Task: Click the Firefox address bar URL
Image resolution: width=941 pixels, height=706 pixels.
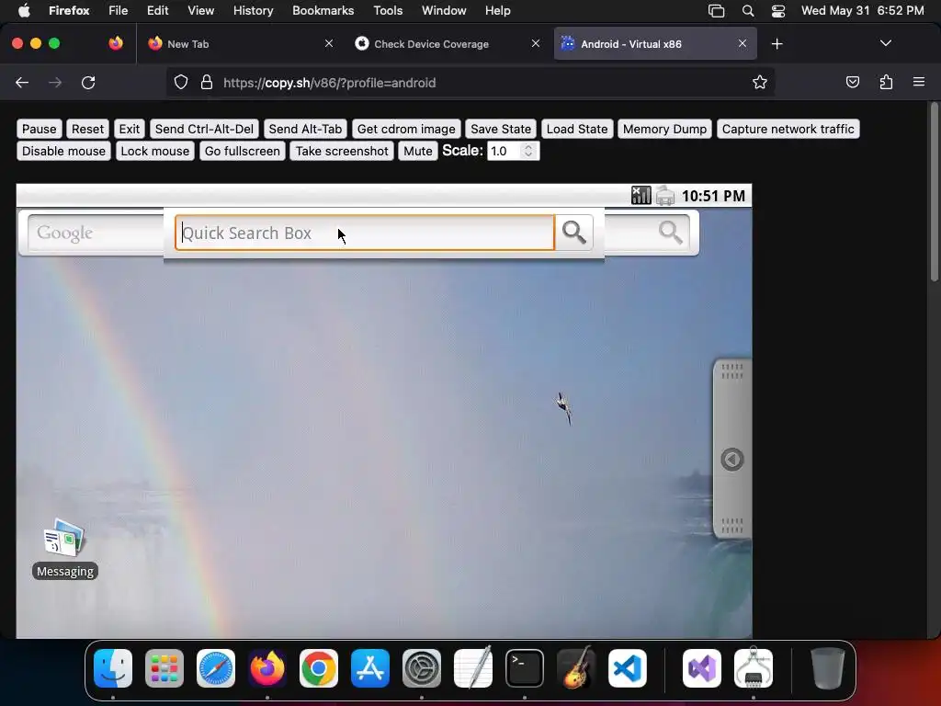Action: 330,83
